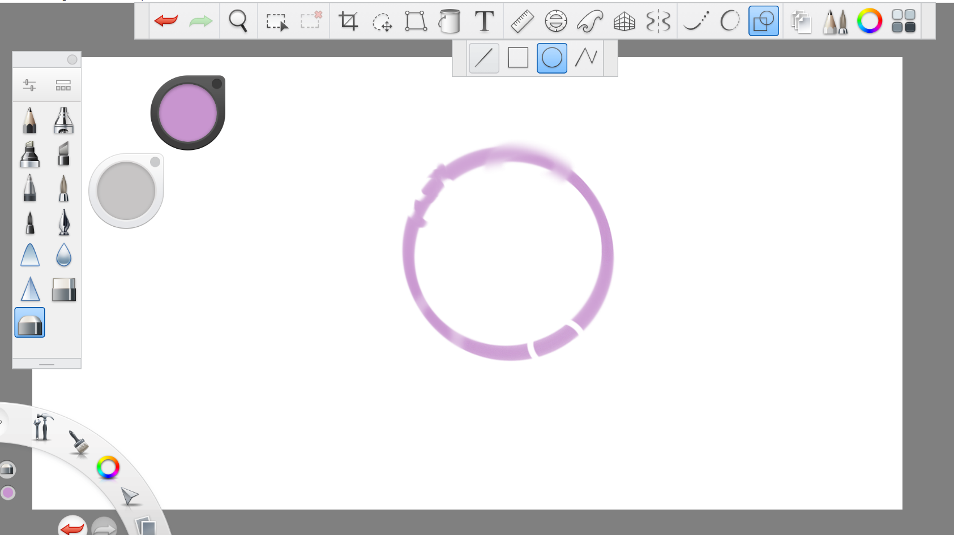Click the gray brush size puck
Screen dimensions: 954x535
point(126,191)
